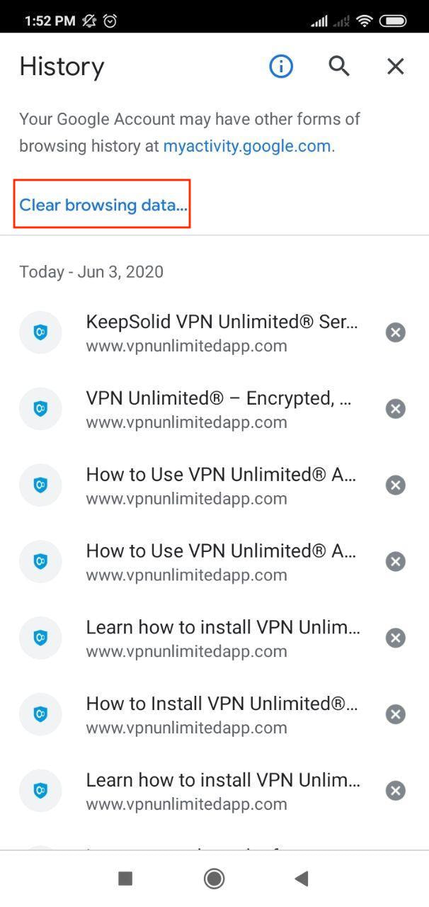Open KeepSolid VPN Unlimited® Ser... history item
The width and height of the screenshot is (429, 907).
221,333
